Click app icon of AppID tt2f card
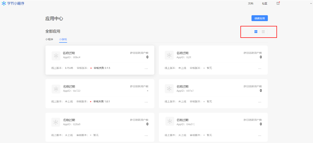313x143 pixels. 169,55
